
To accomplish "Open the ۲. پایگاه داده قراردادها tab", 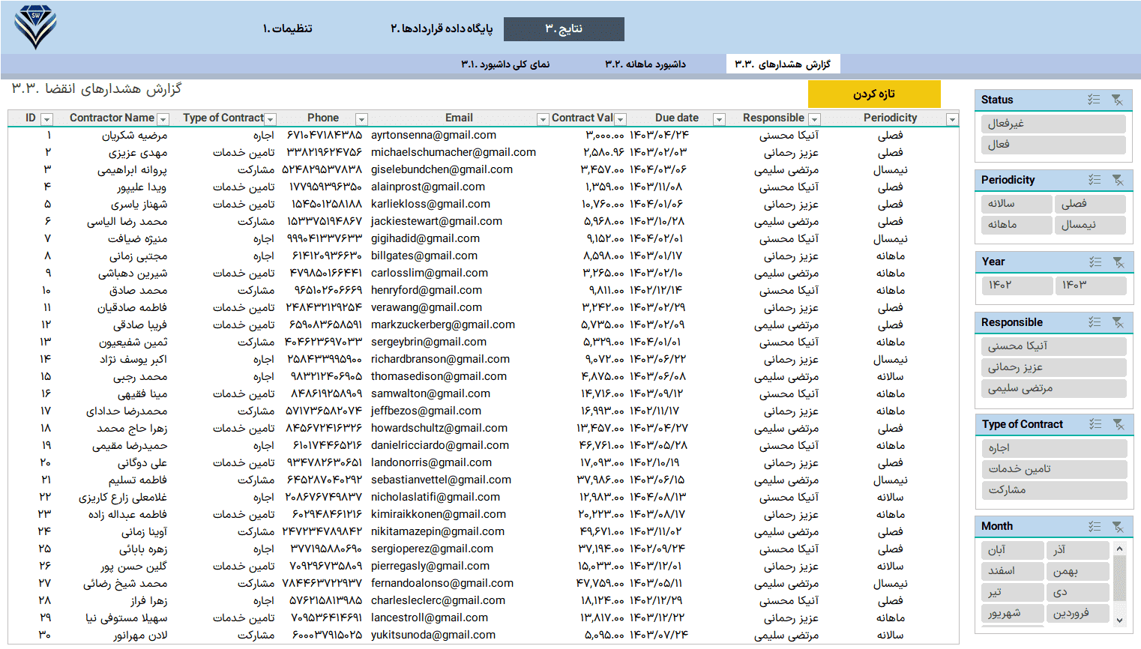I will (x=442, y=28).
